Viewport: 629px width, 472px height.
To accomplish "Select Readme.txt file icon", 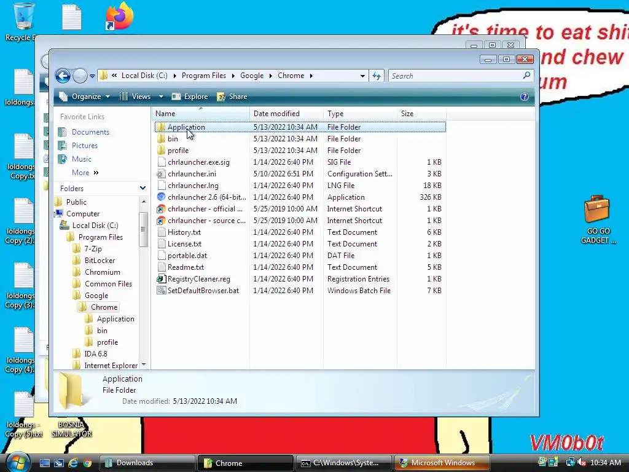I will point(162,267).
